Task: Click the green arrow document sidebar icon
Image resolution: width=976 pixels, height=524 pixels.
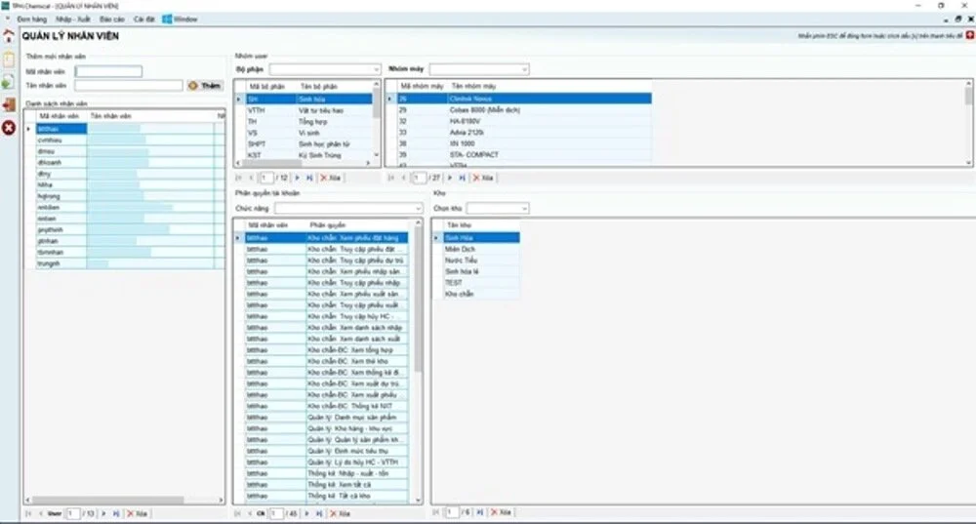Action: click(8, 82)
